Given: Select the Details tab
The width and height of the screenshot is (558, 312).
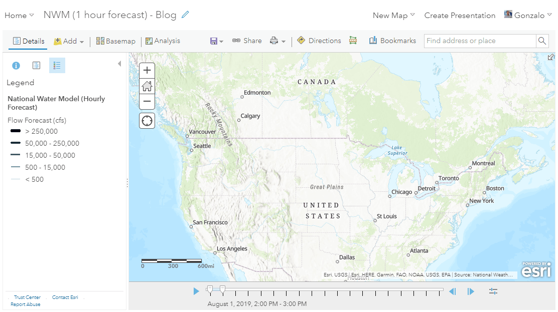Looking at the screenshot, I should [28, 41].
